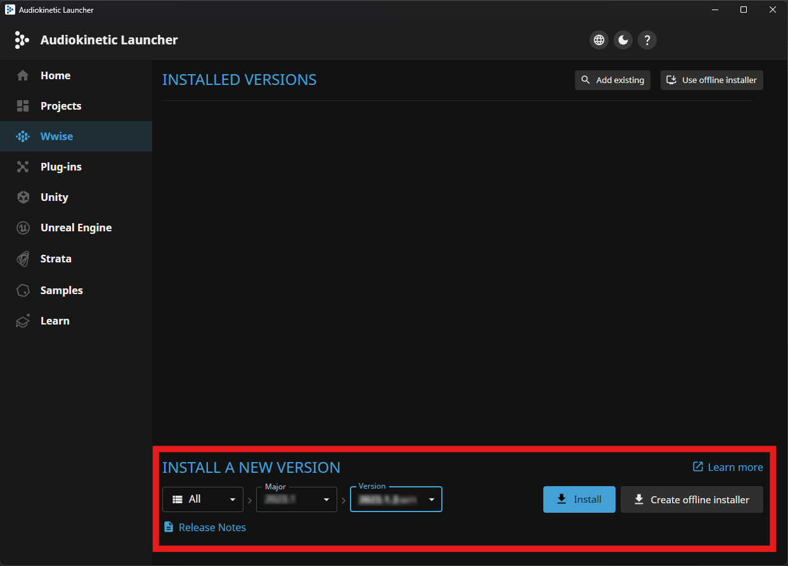The height and width of the screenshot is (566, 788).
Task: Click the blue Install button
Action: pyautogui.click(x=579, y=499)
